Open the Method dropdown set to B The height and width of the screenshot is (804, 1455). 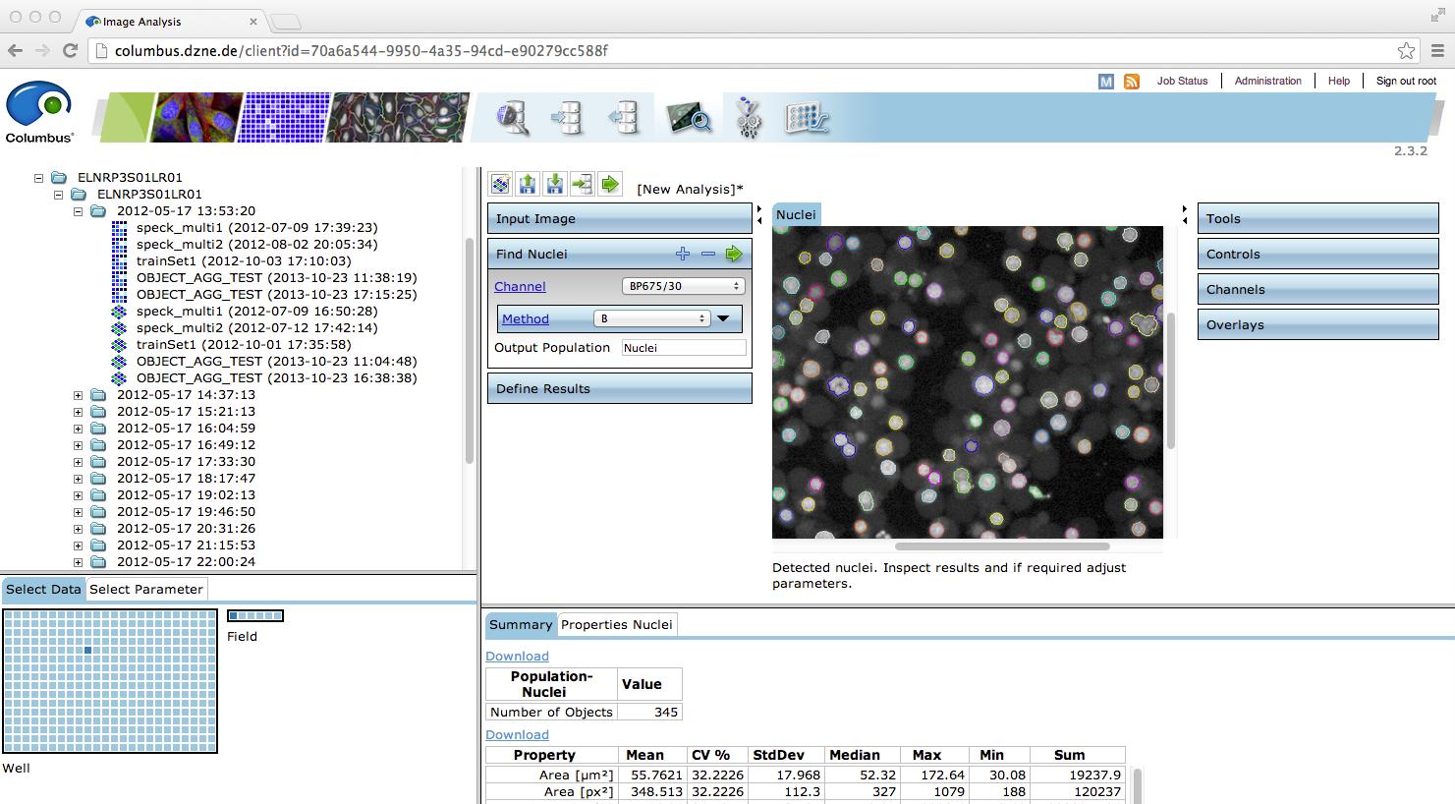(651, 318)
